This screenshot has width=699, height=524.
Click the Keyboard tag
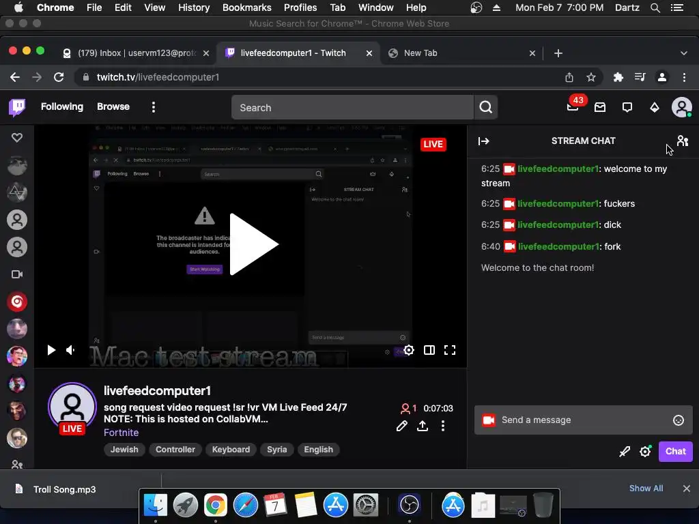(x=231, y=450)
